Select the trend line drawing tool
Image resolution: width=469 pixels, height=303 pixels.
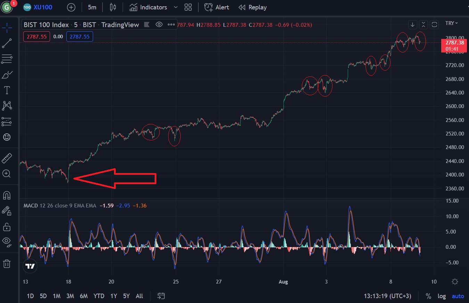click(7, 43)
